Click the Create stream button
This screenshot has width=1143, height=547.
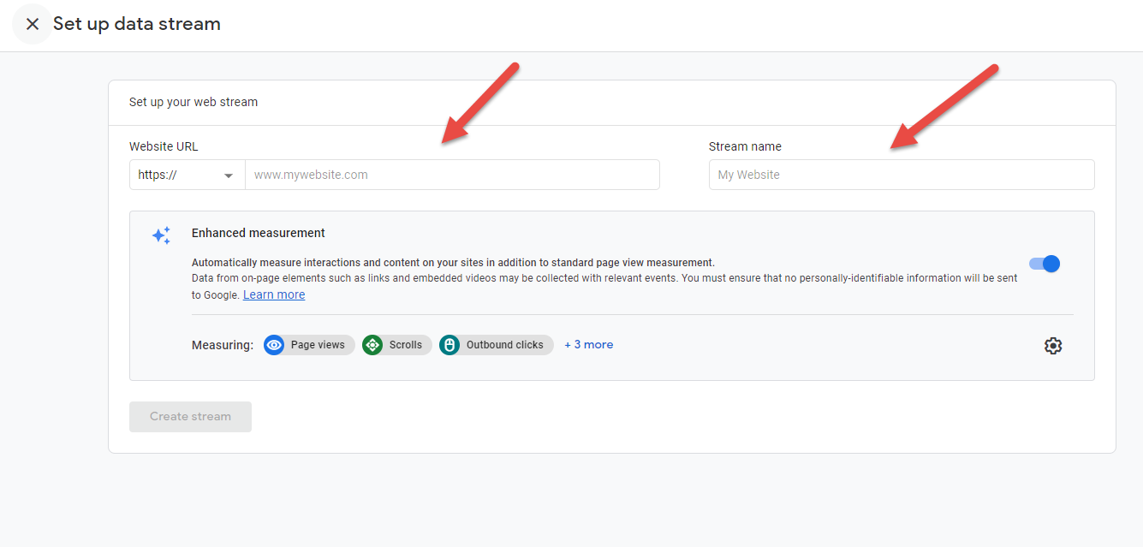190,417
